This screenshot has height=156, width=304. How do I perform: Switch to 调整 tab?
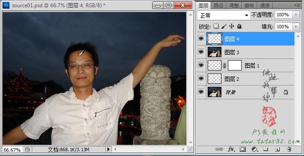(x=234, y=6)
